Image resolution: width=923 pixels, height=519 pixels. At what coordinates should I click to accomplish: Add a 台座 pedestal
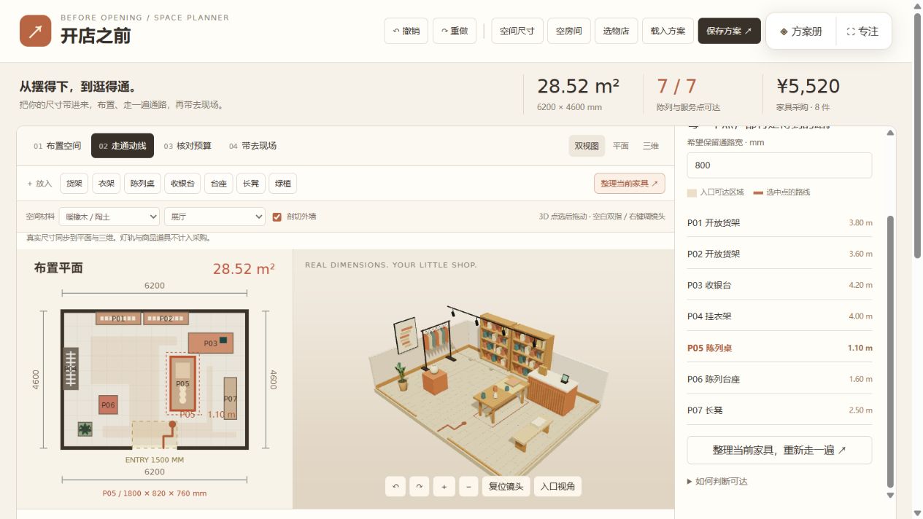coord(218,184)
